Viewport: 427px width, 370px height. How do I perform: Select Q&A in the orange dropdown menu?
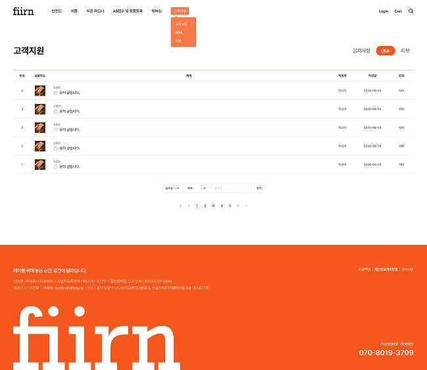[x=179, y=32]
